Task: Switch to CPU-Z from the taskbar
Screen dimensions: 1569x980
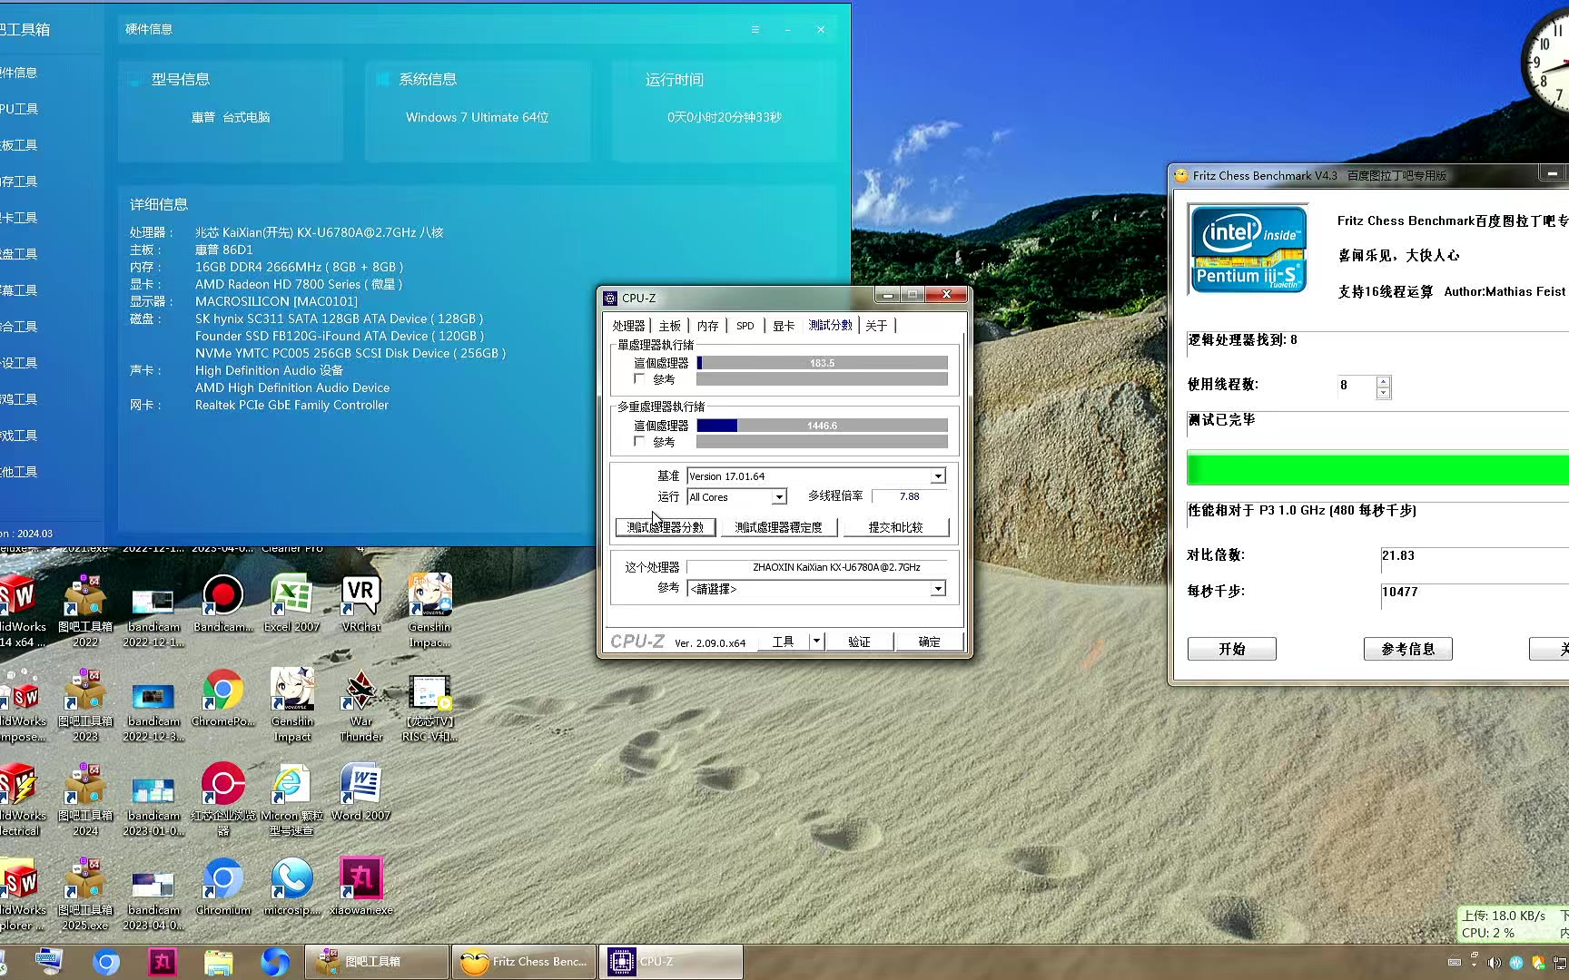Action: (x=669, y=961)
